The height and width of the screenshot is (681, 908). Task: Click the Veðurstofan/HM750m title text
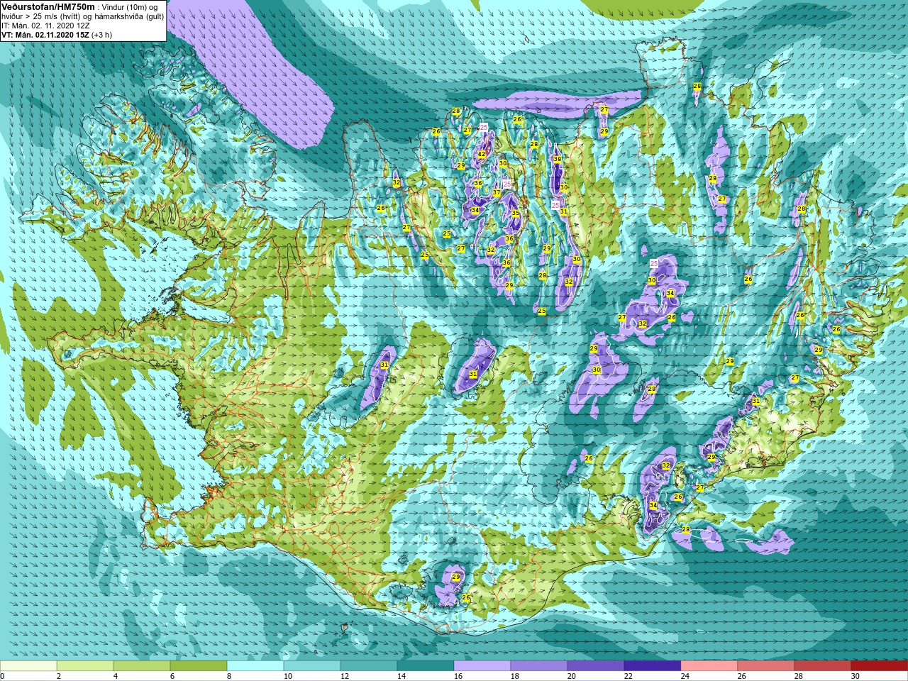(48, 6)
